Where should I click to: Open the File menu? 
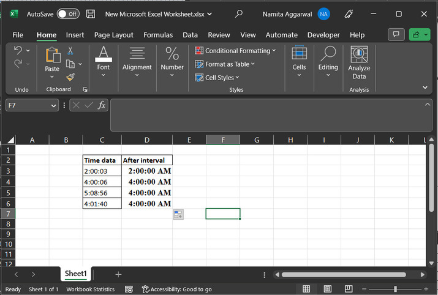(18, 35)
